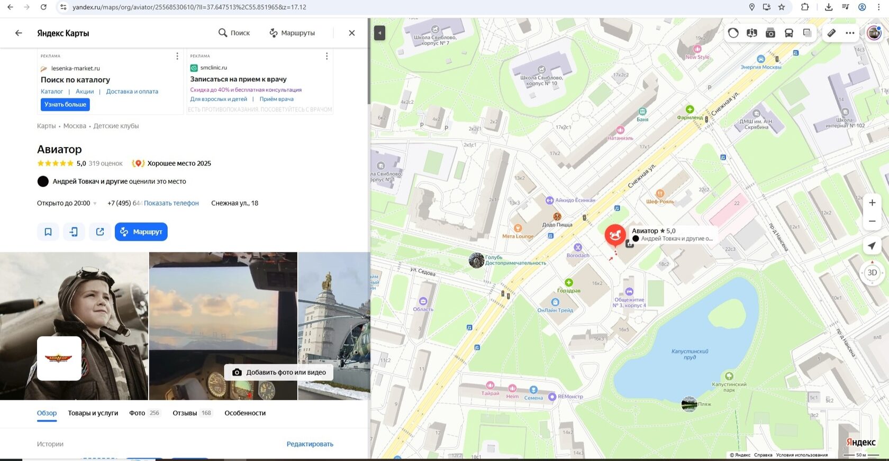Click the Шеф-Рояль map marker

660,193
